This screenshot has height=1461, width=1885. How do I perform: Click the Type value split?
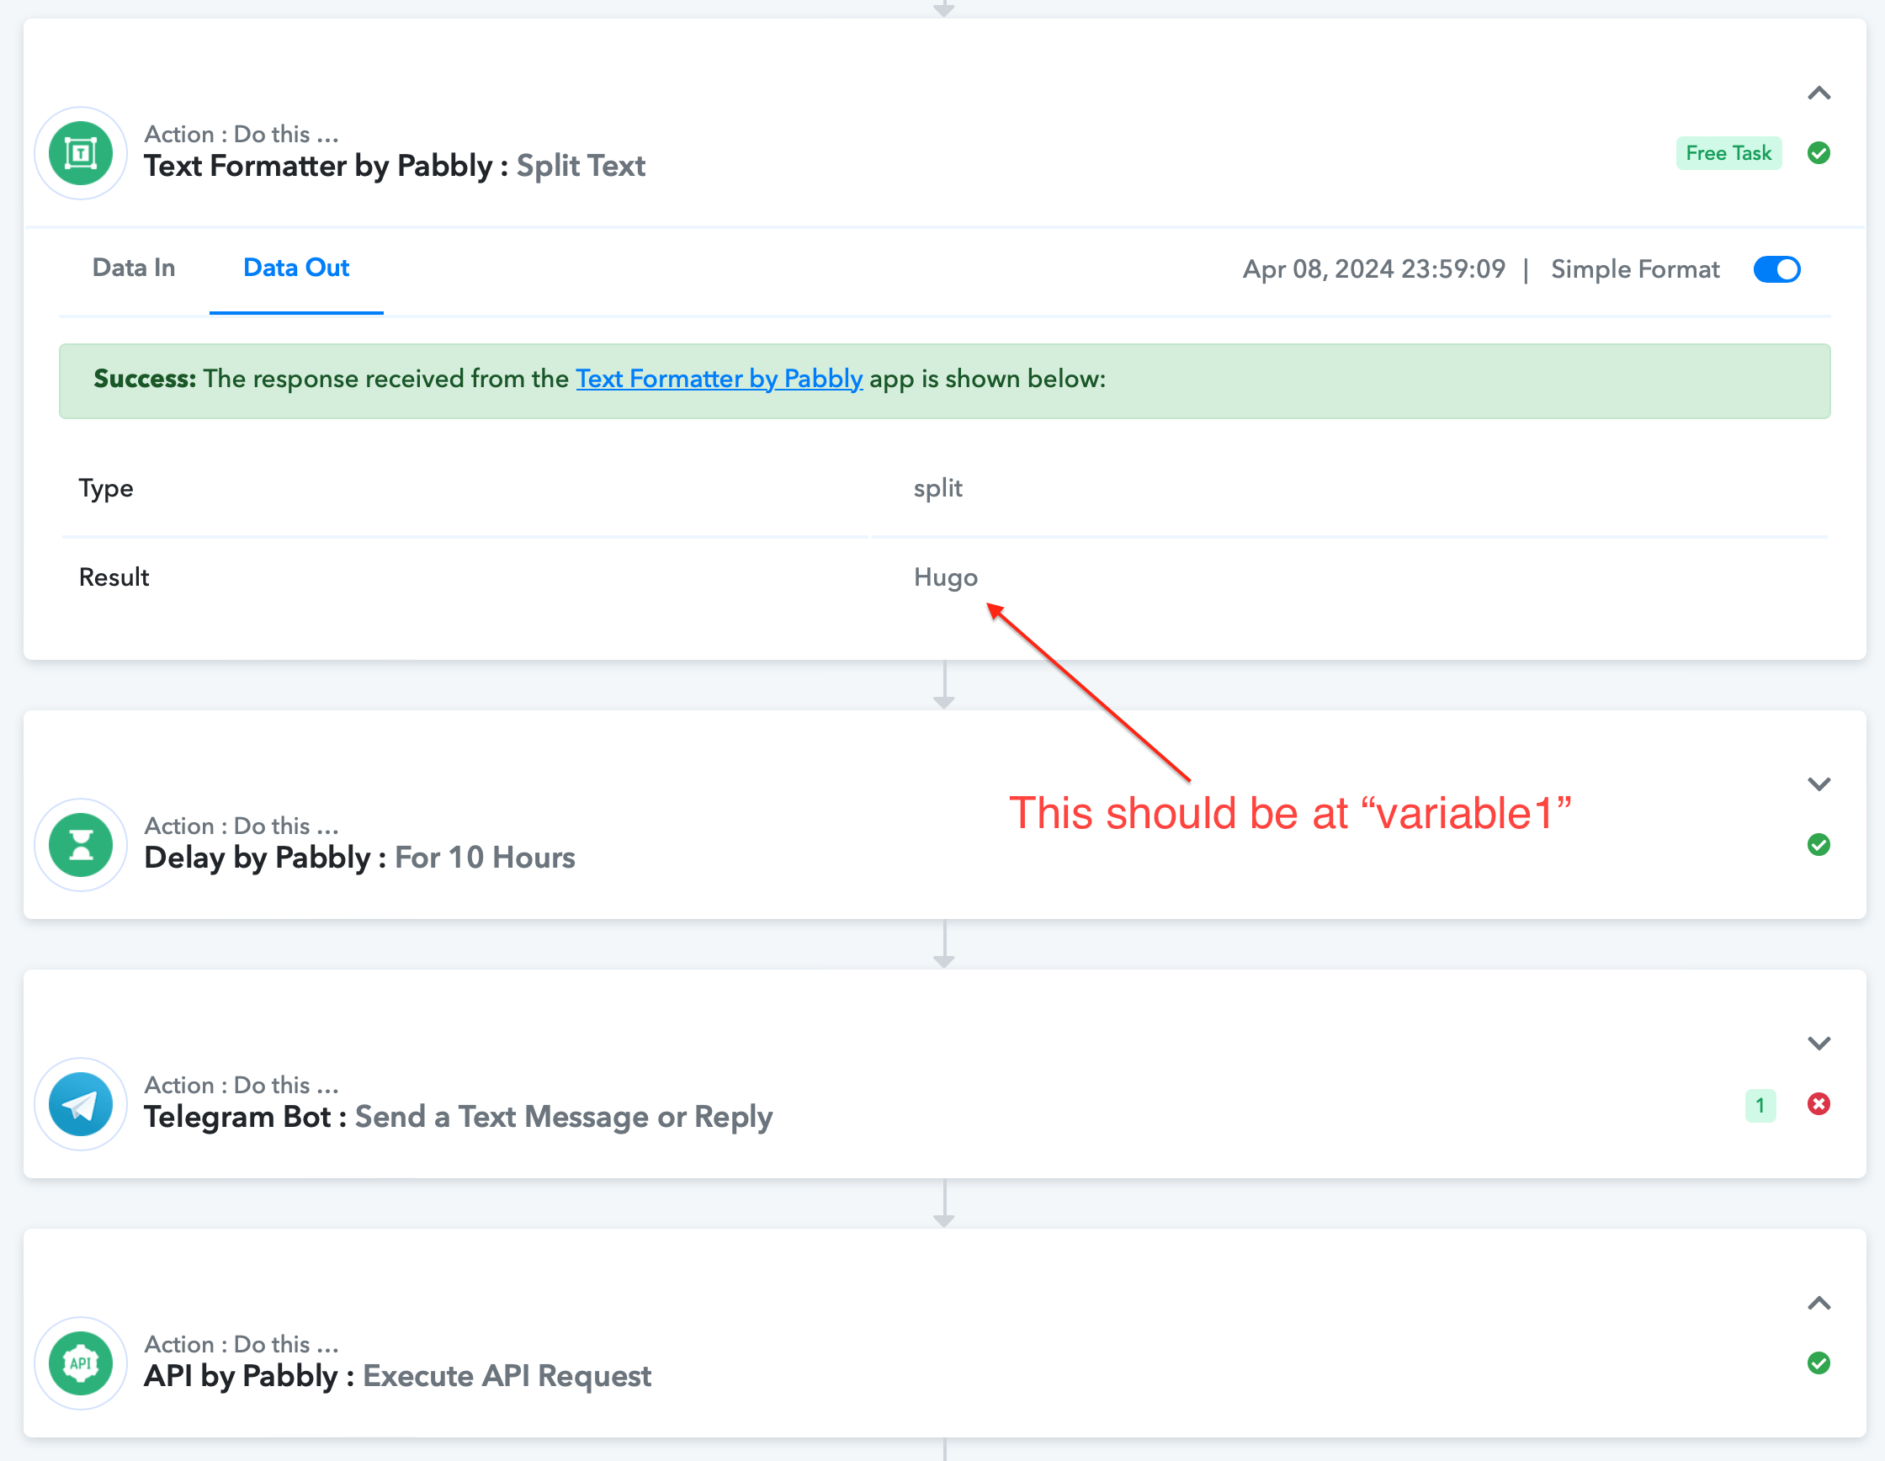(x=937, y=488)
